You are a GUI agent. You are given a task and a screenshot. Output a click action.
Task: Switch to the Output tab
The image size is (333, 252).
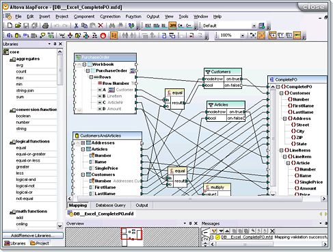(x=142, y=205)
